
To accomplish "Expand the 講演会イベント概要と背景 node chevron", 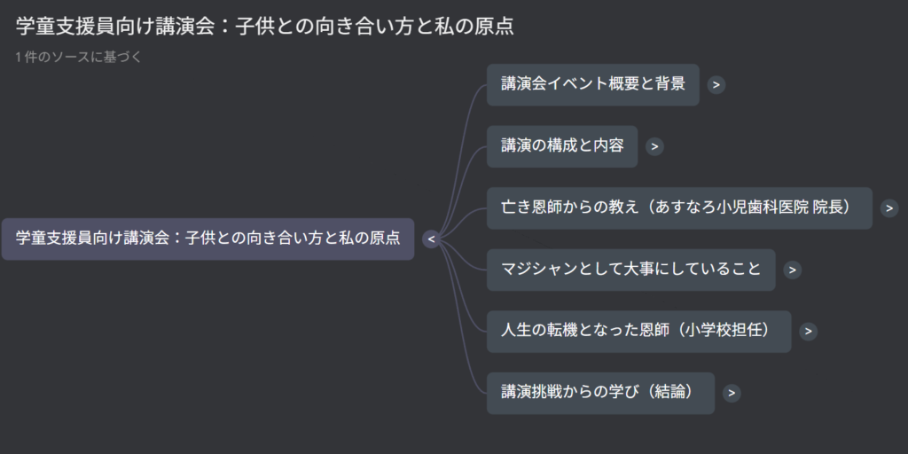I will [x=716, y=85].
